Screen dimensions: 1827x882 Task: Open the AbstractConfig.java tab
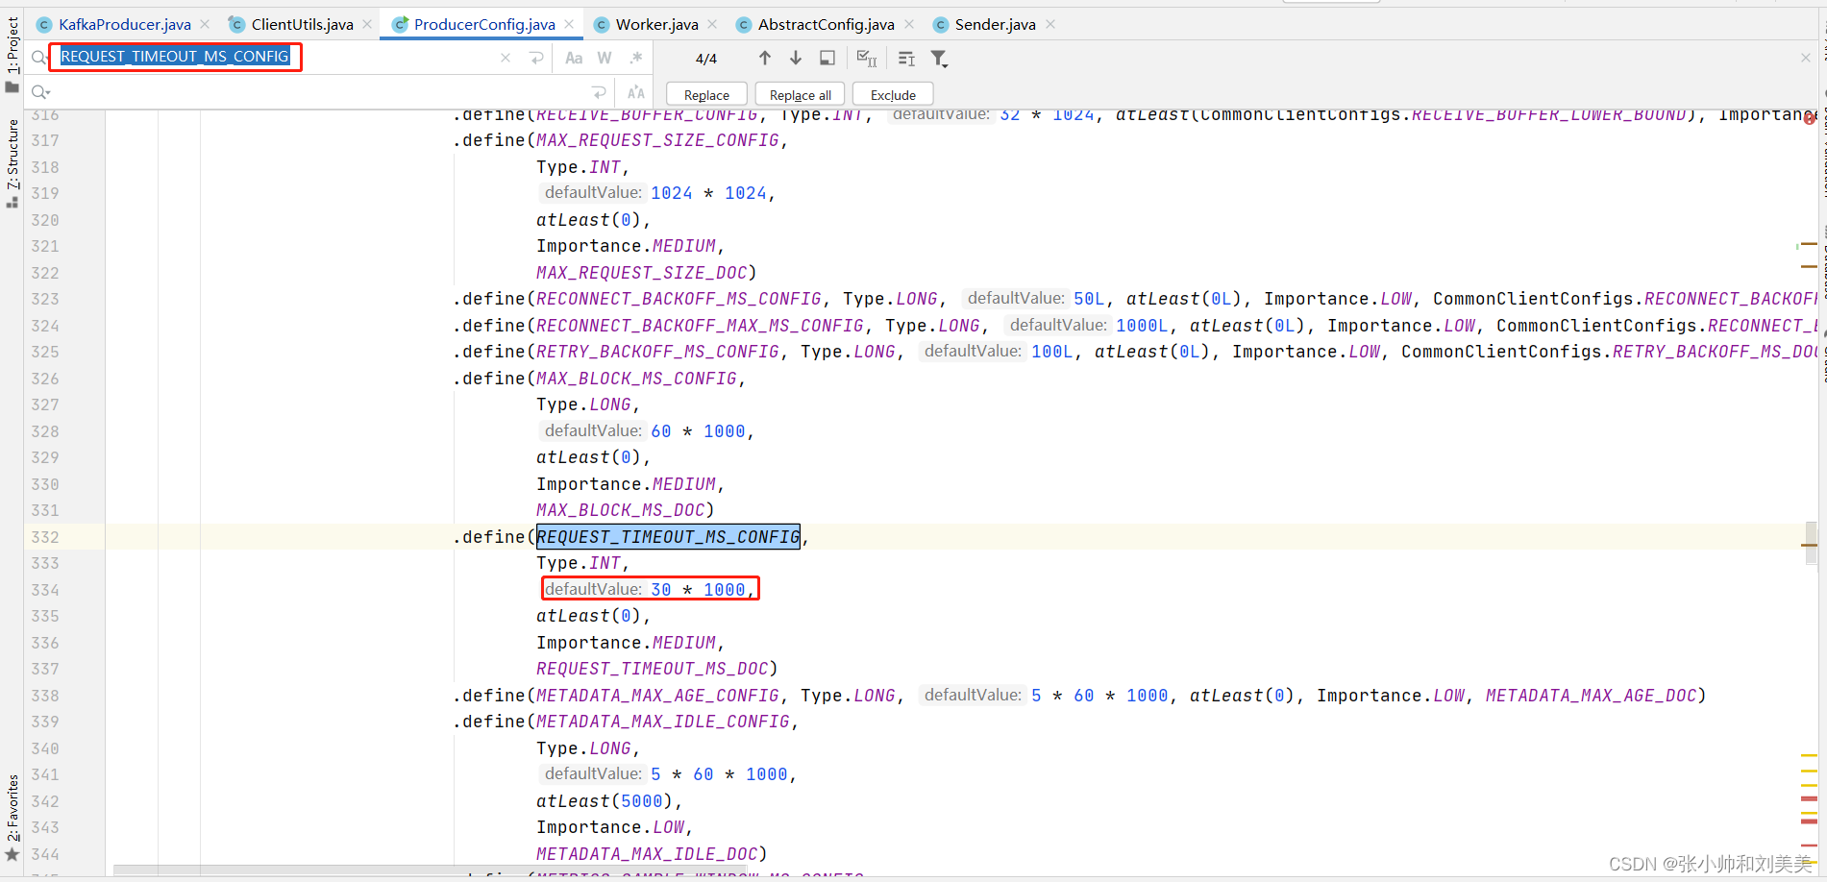tap(826, 24)
